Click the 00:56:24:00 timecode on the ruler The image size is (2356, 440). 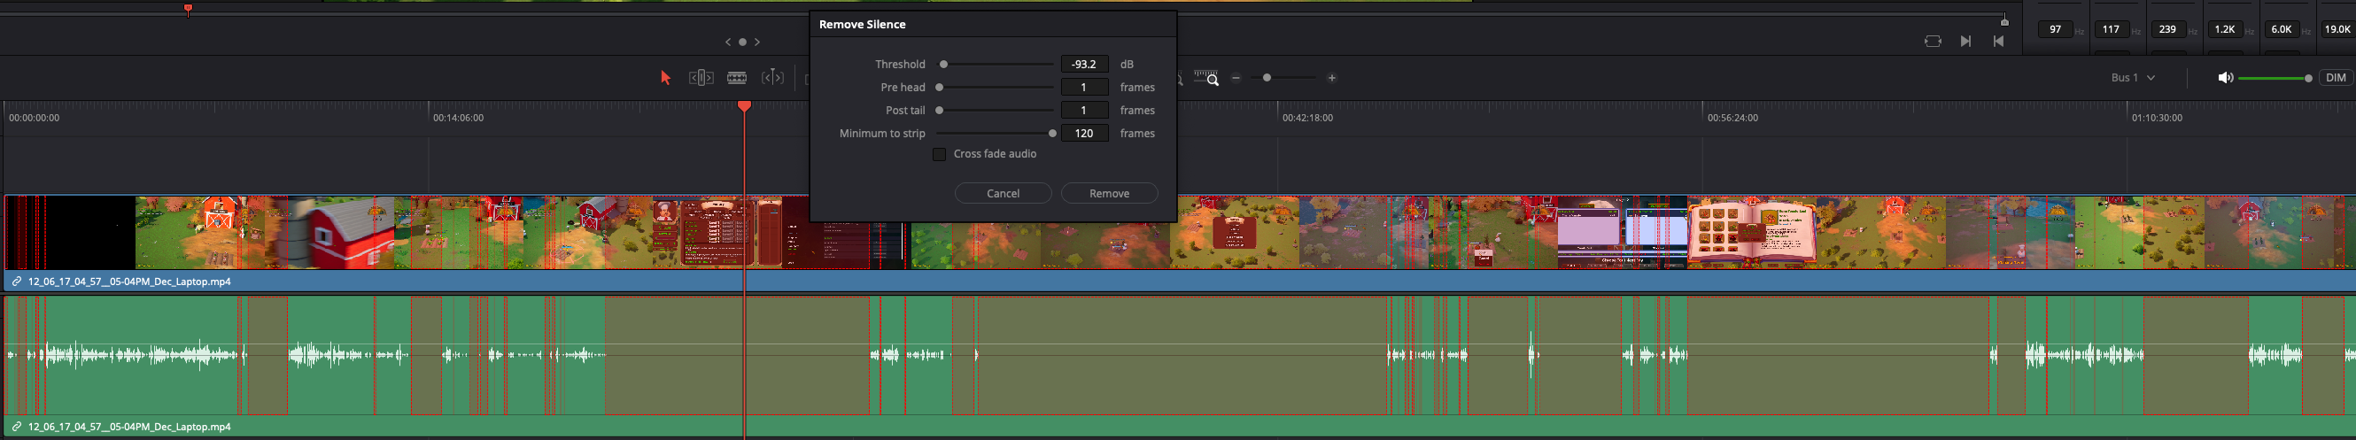tap(1732, 118)
